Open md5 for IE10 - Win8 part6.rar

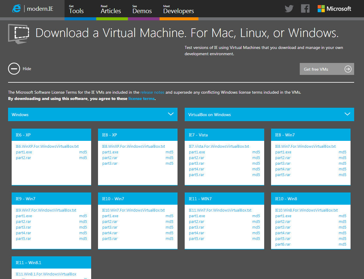click(342, 244)
